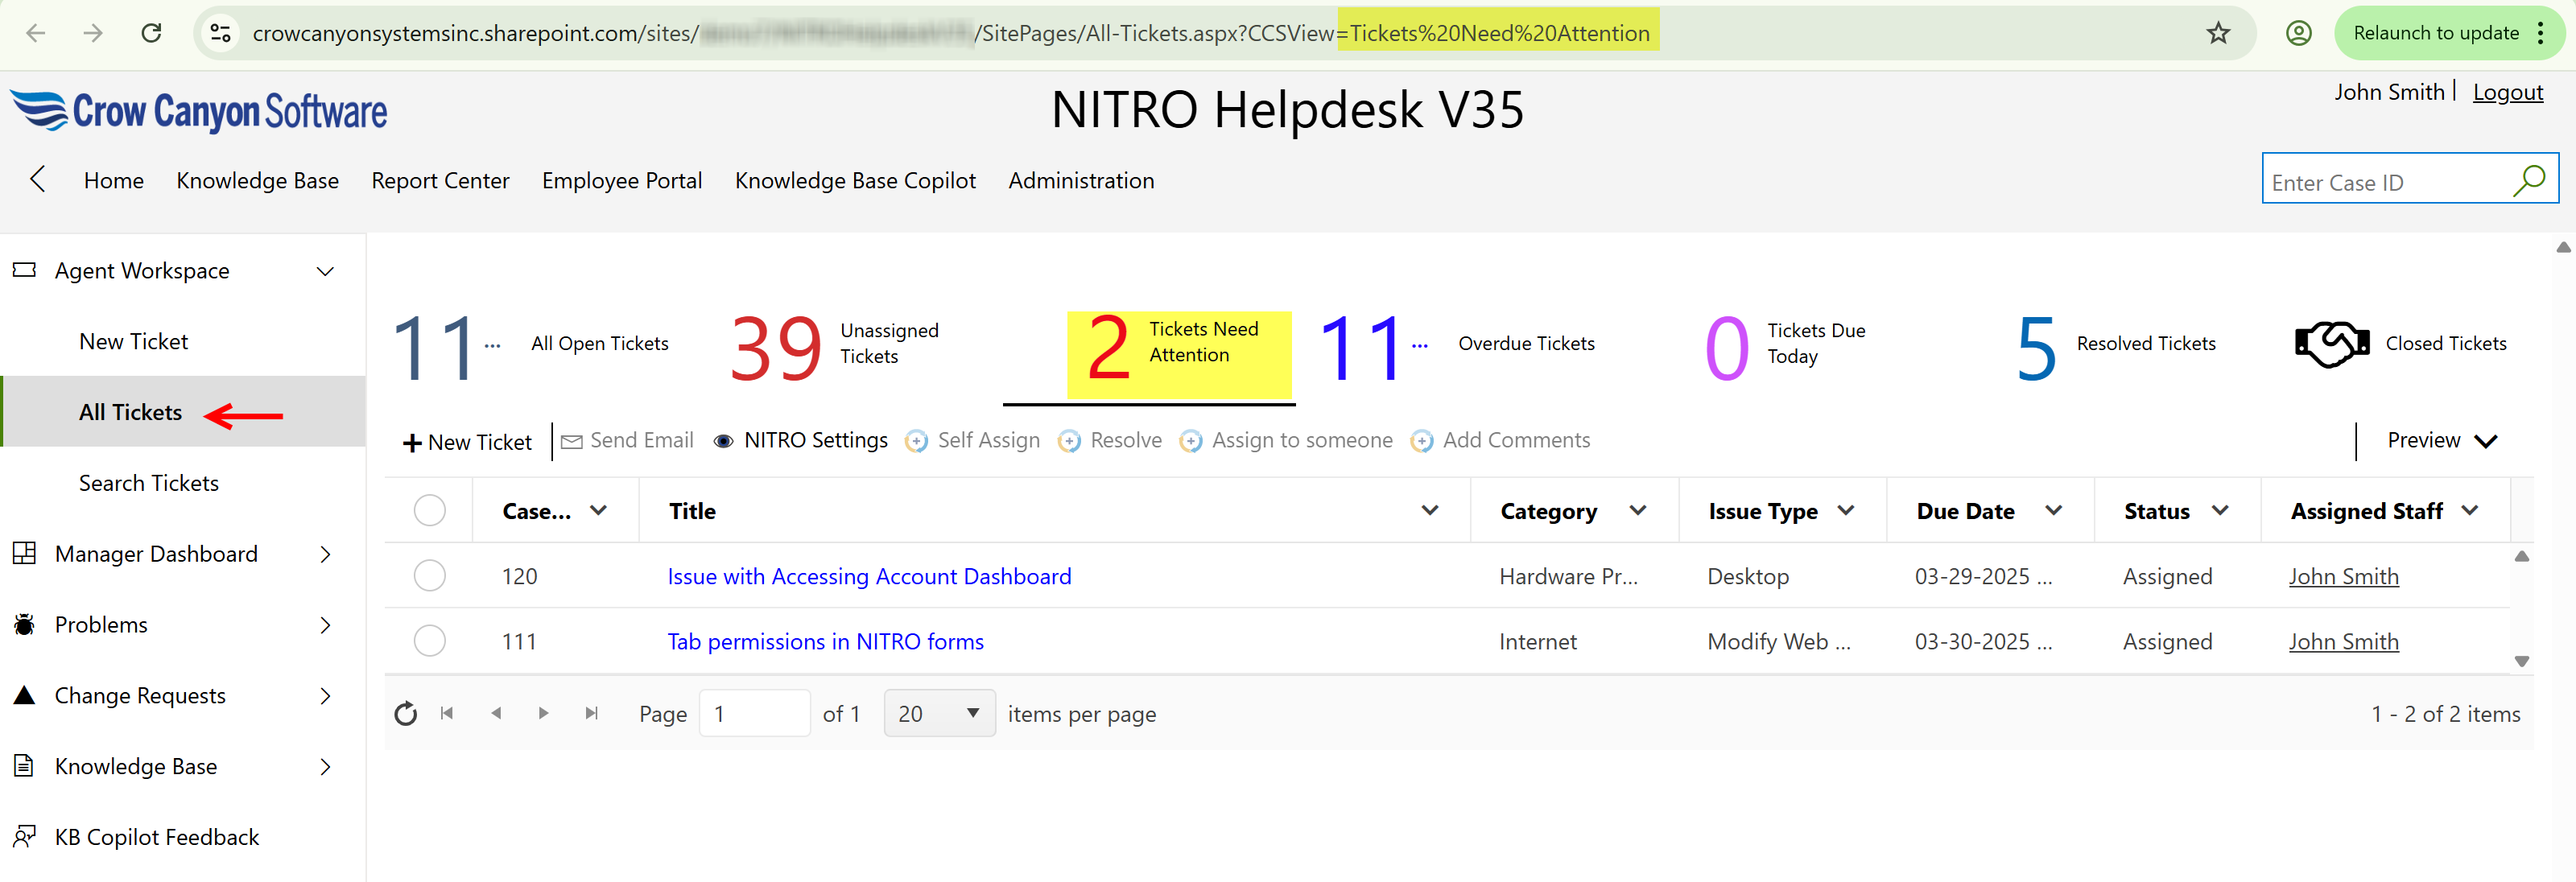Open the Administration menu
This screenshot has width=2576, height=882.
tap(1081, 180)
